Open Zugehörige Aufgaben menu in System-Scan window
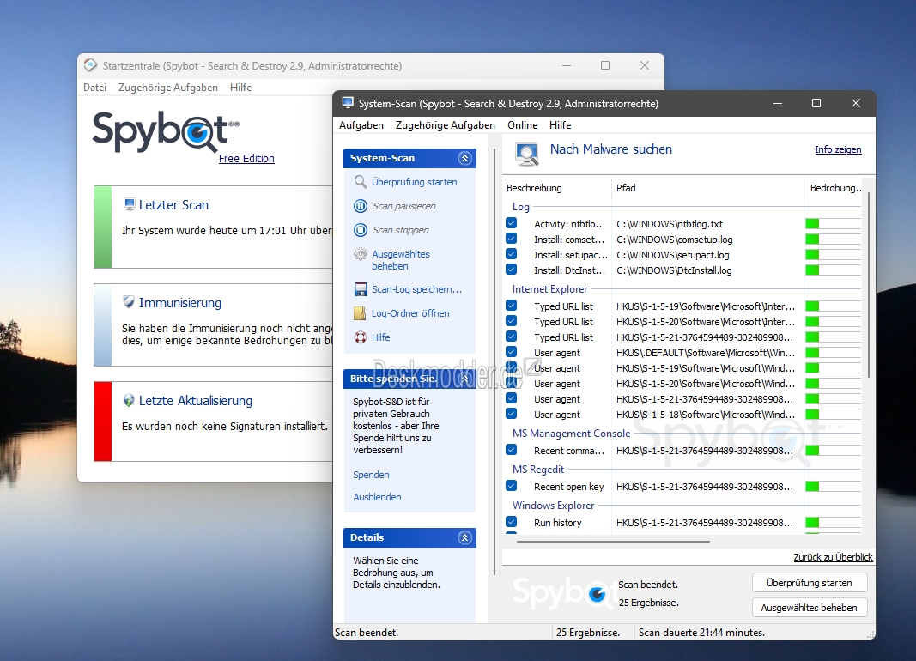This screenshot has height=661, width=916. 446,125
